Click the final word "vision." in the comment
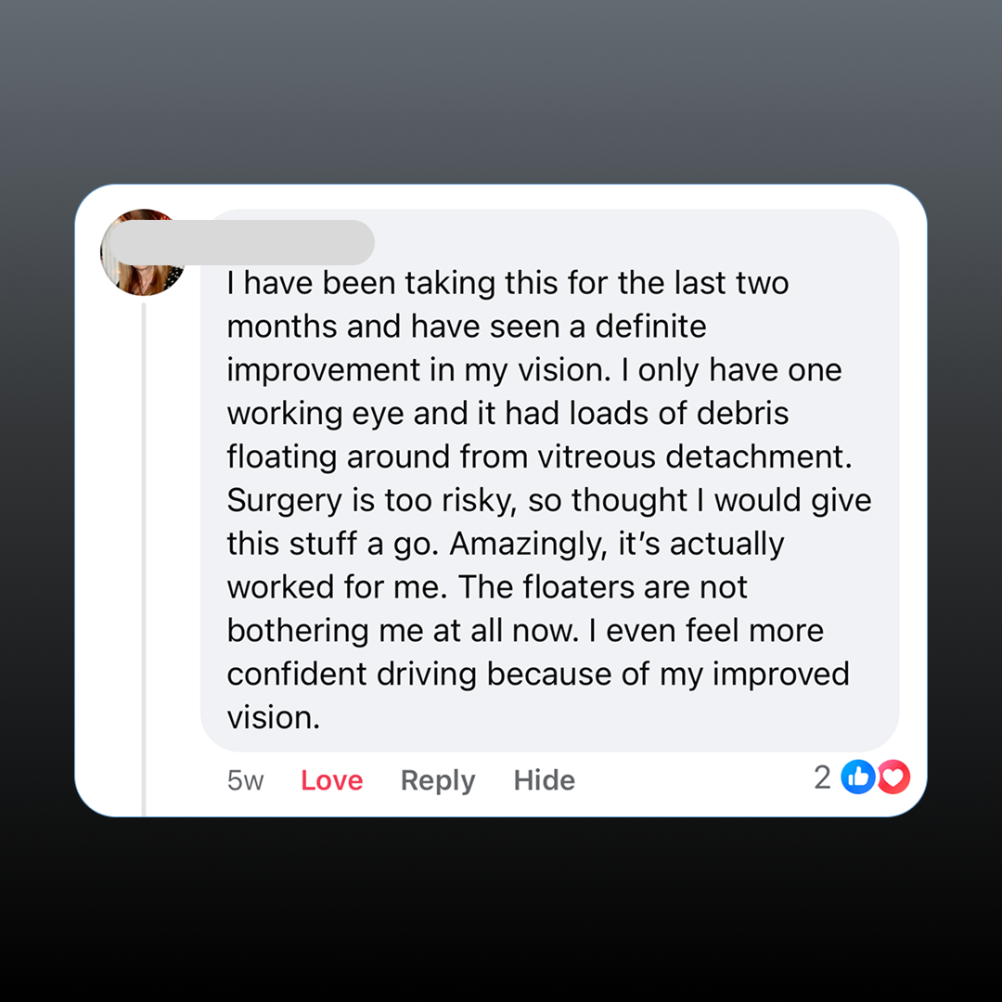 (273, 717)
